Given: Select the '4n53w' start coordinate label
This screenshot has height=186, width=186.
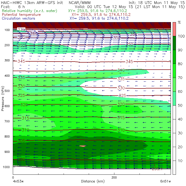Looking at the screenshot, I should pyautogui.click(x=18, y=181).
